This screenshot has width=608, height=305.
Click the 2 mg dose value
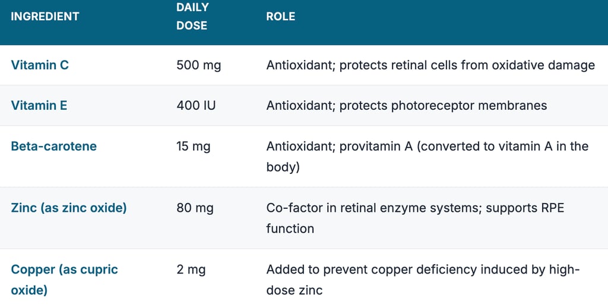point(191,270)
